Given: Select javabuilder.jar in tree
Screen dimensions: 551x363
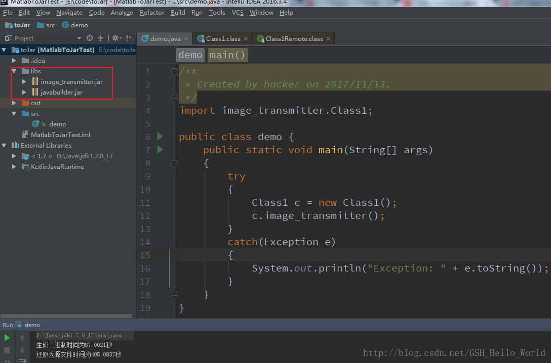Looking at the screenshot, I should 61,92.
